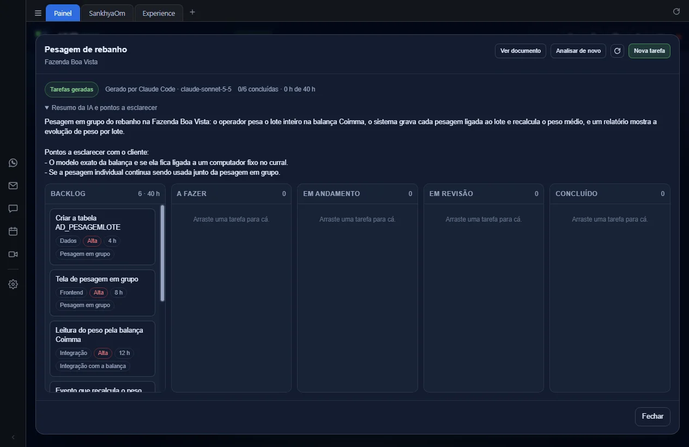Click the Fechar button
The width and height of the screenshot is (689, 447).
click(x=652, y=417)
